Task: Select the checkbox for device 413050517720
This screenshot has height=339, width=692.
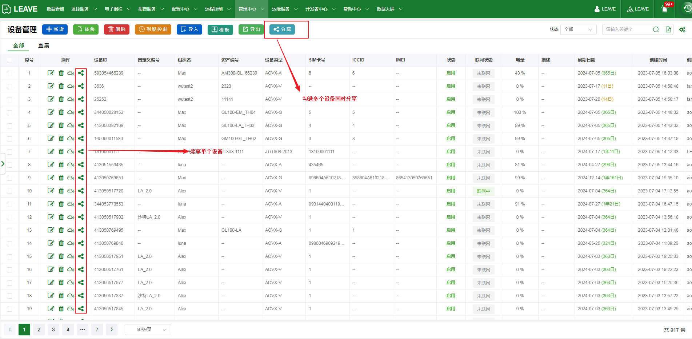Action: click(x=9, y=191)
